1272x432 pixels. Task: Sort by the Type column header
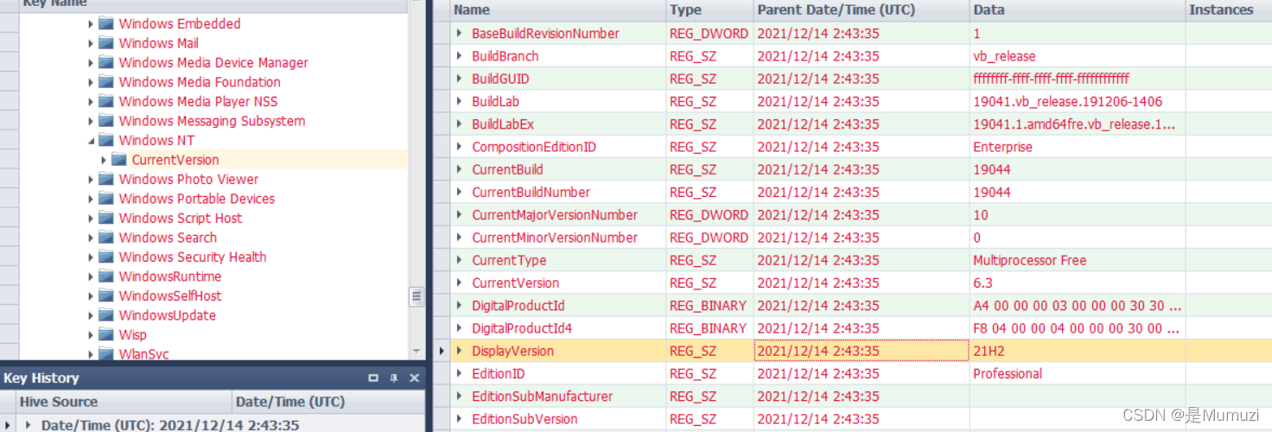coord(709,10)
